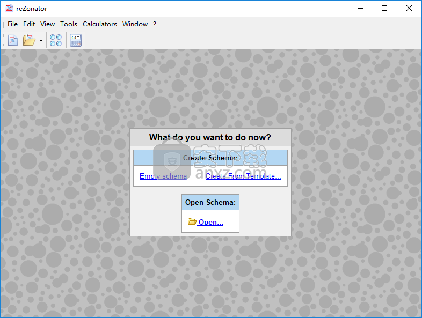Open the File menu
Viewport: 422px width, 318px height.
tap(12, 24)
